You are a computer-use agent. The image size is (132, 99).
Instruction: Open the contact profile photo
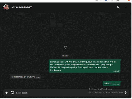coord(6,7)
